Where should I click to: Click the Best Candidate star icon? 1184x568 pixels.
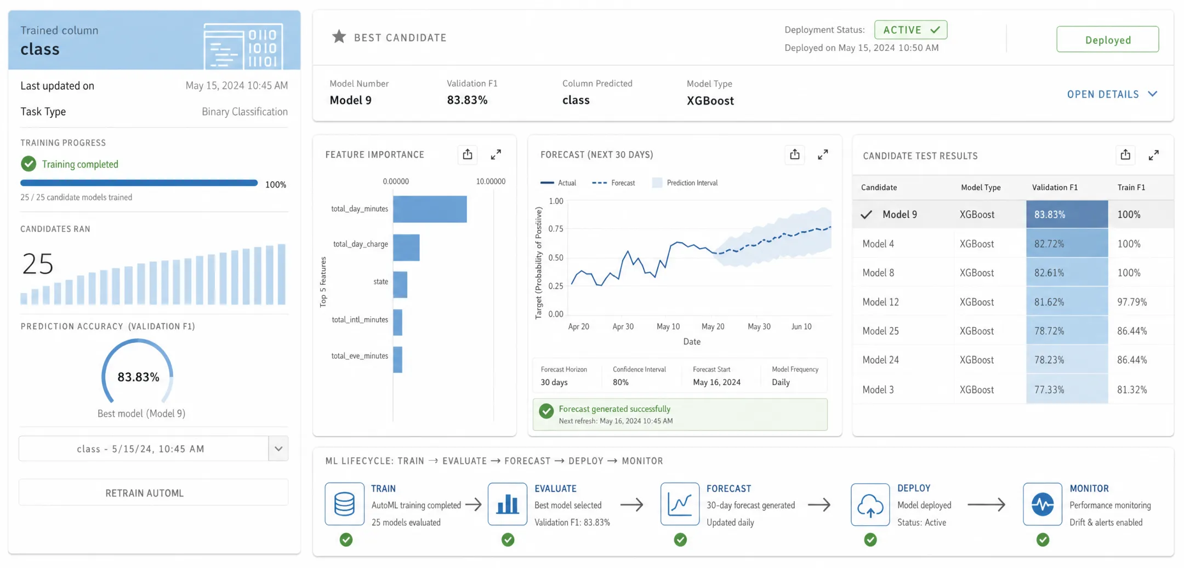(x=339, y=37)
